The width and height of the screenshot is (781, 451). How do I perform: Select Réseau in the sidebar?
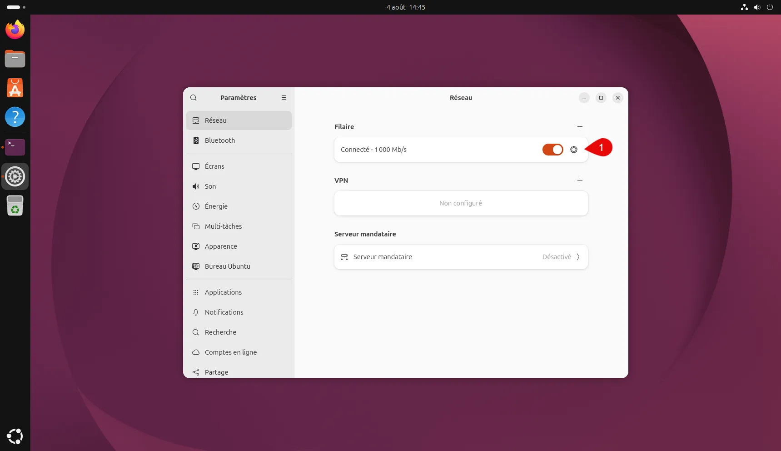239,120
